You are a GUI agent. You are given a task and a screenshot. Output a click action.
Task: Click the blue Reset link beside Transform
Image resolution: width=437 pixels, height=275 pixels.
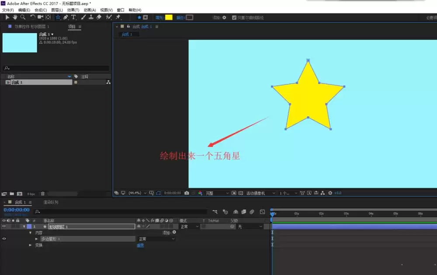[140, 245]
